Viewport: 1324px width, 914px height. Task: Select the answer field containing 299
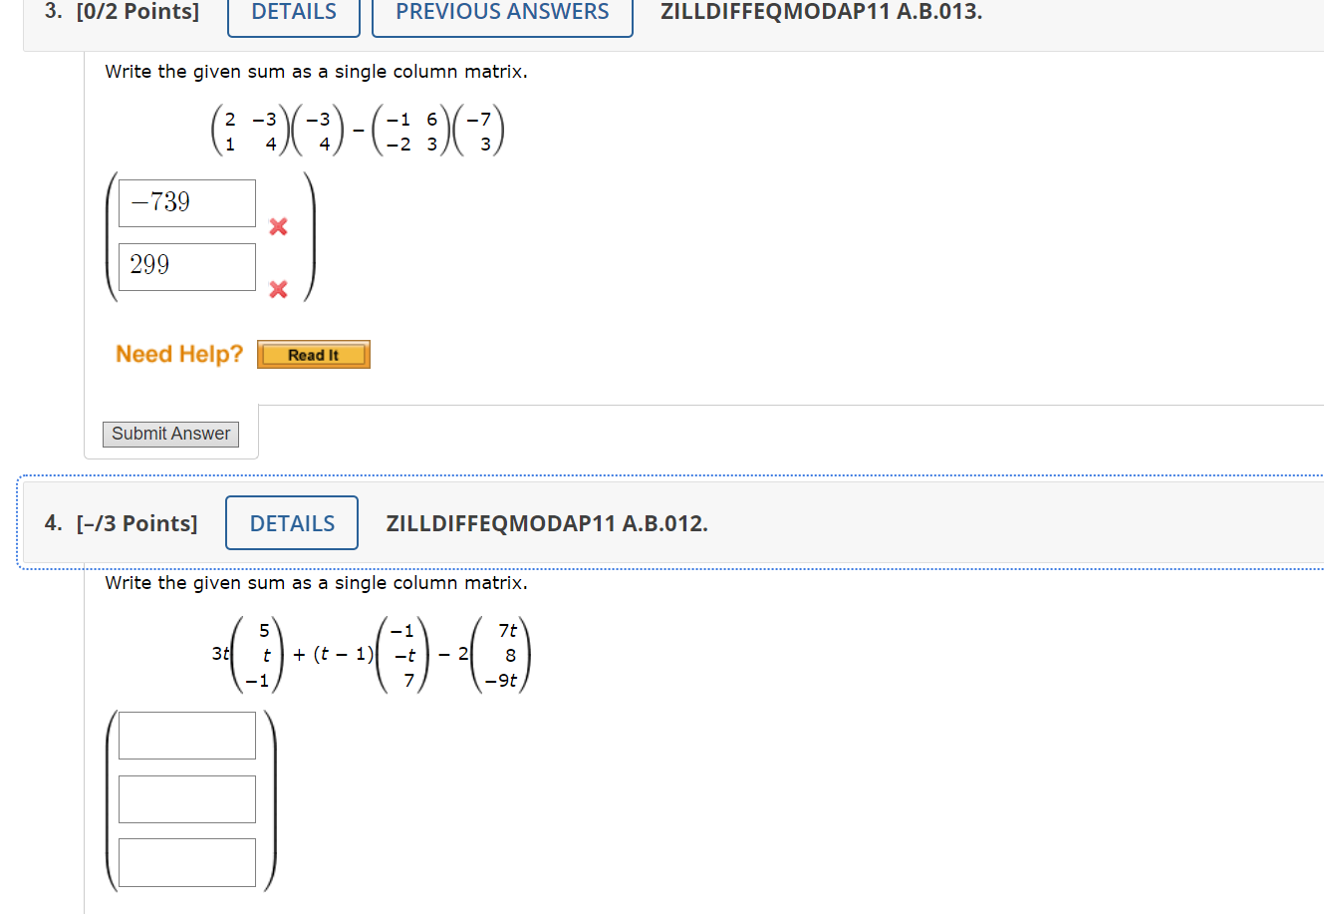coord(186,266)
